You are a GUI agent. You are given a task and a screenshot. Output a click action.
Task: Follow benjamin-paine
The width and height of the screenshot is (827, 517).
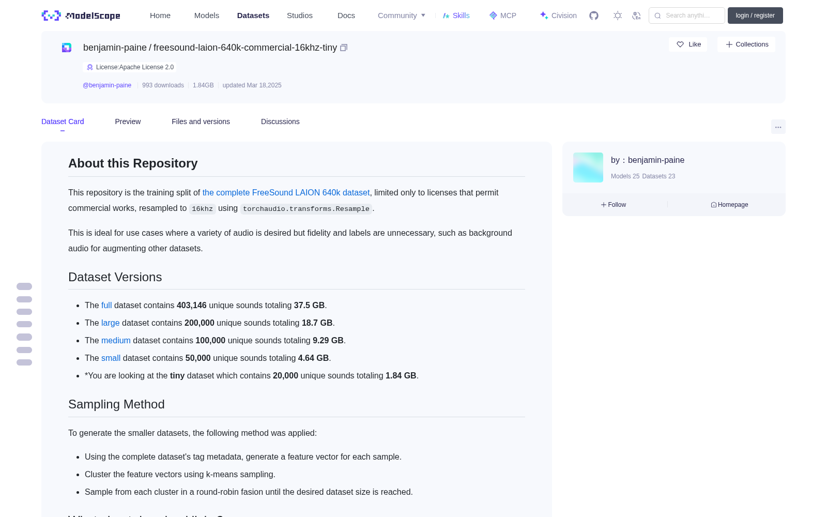click(614, 205)
